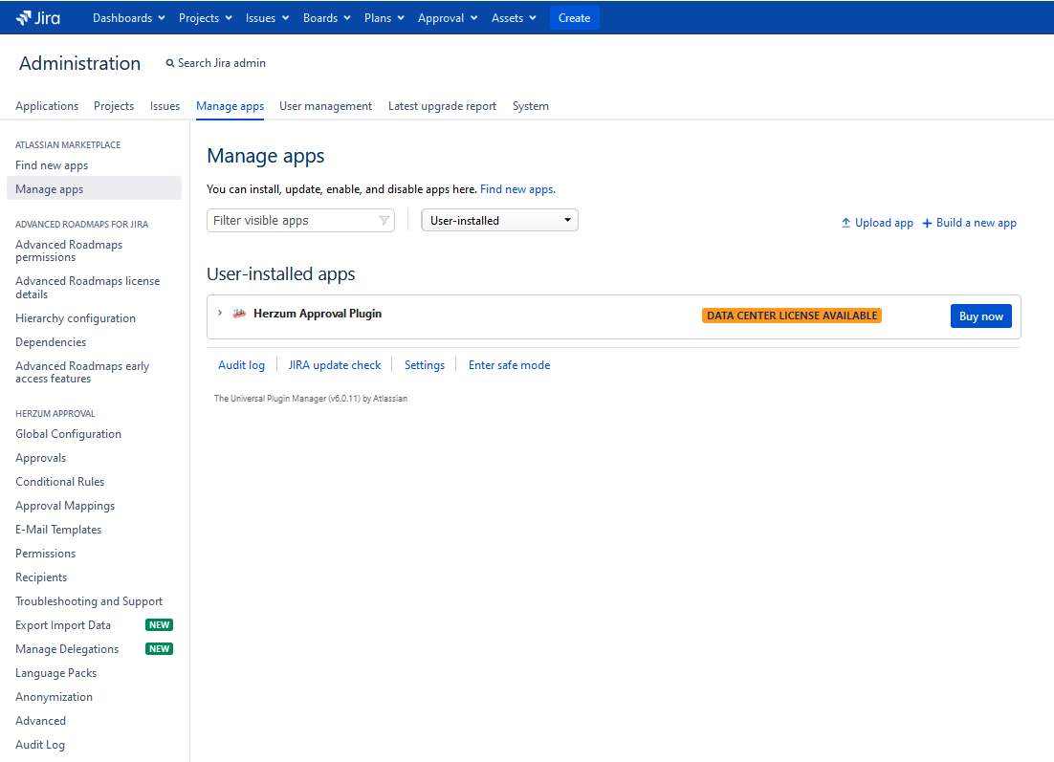1054x762 pixels.
Task: Click the Data Center License Available badge
Action: pyautogui.click(x=792, y=316)
